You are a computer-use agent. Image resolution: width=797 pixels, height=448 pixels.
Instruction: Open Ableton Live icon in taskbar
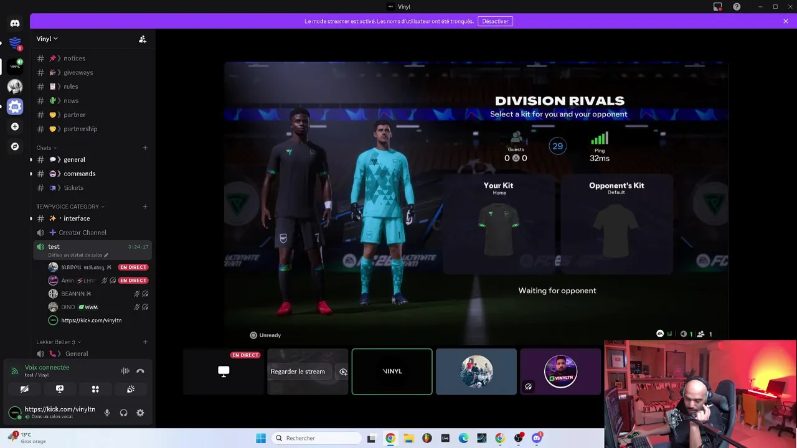(445, 438)
